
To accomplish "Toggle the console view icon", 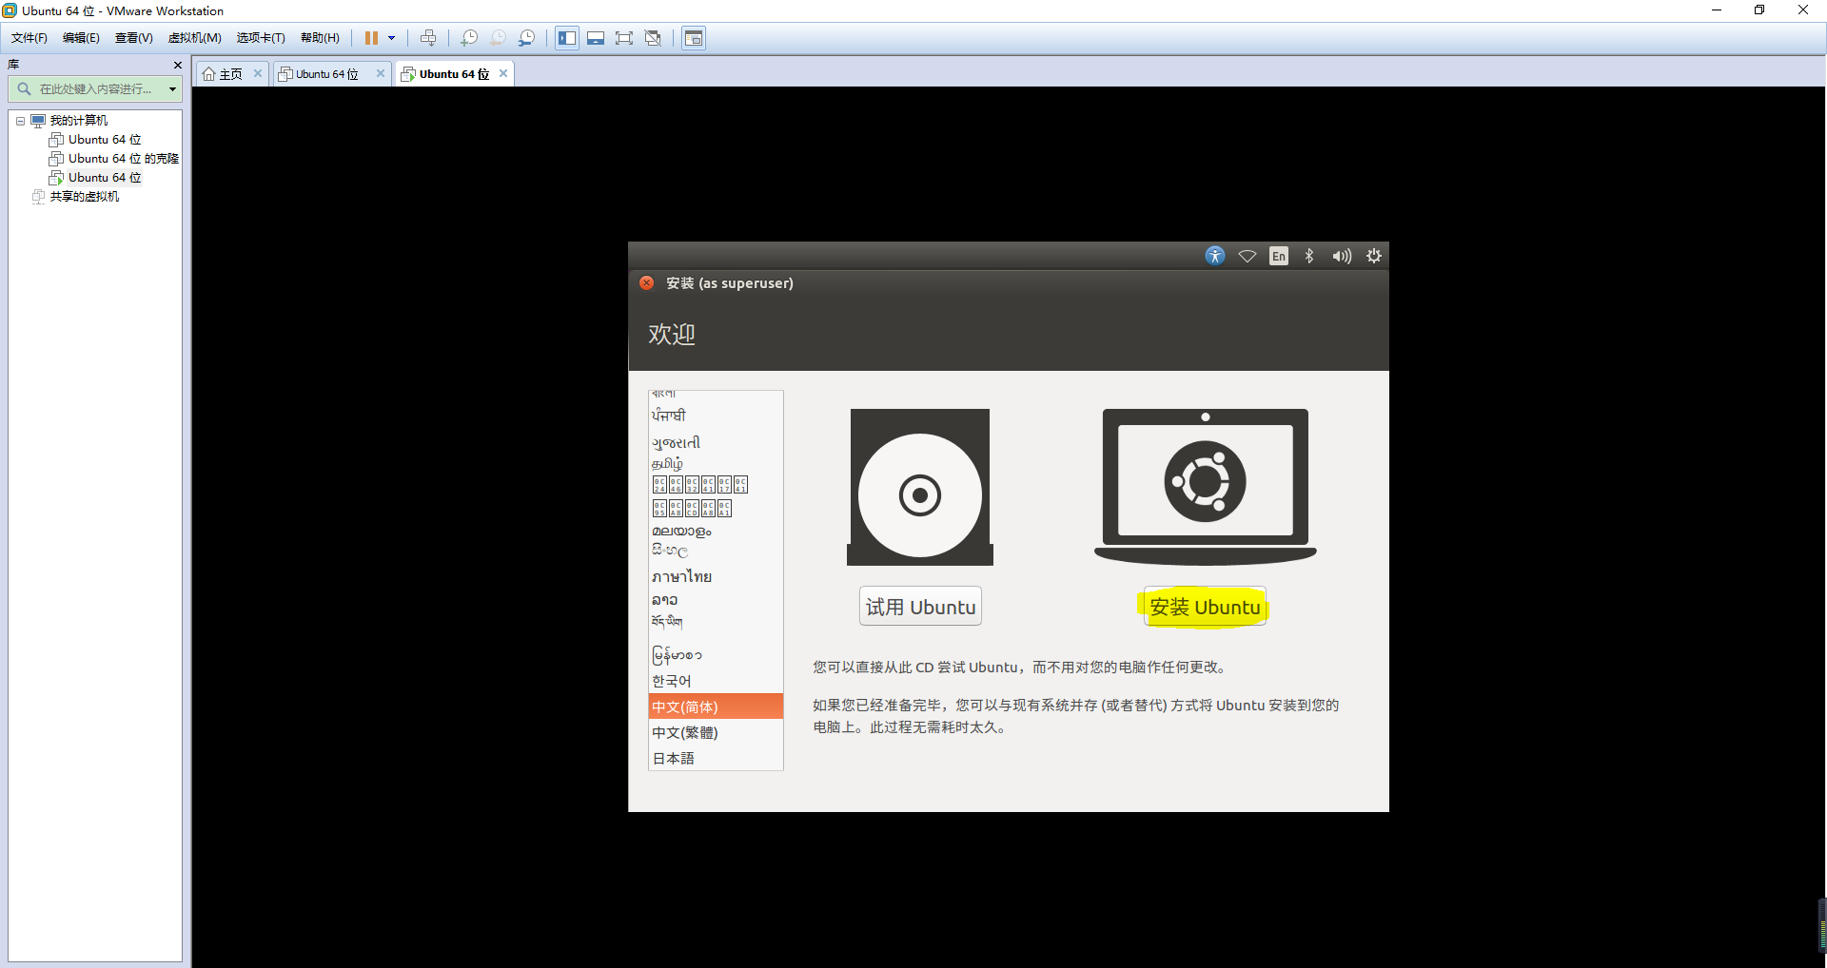I will pos(694,38).
